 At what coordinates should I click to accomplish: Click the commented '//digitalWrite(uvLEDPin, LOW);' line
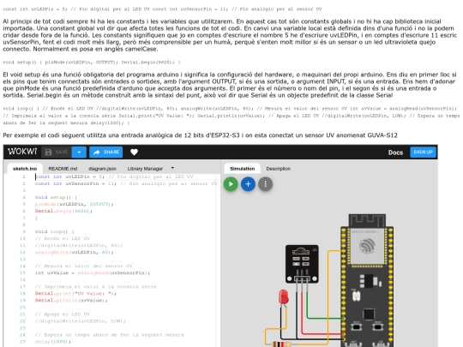click(x=80, y=321)
